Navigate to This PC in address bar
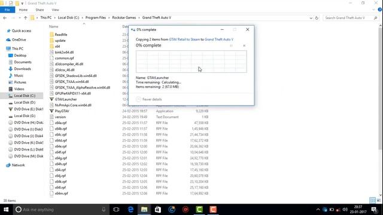 click(x=46, y=18)
